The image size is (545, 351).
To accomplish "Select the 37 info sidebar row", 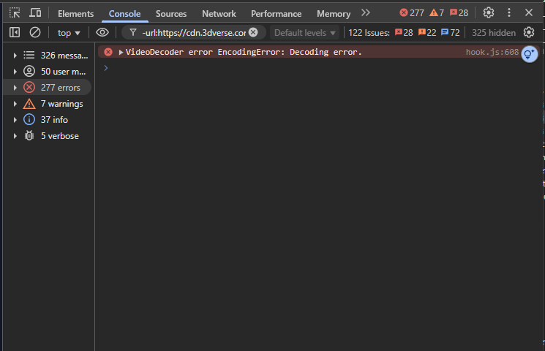I will pyautogui.click(x=47, y=119).
